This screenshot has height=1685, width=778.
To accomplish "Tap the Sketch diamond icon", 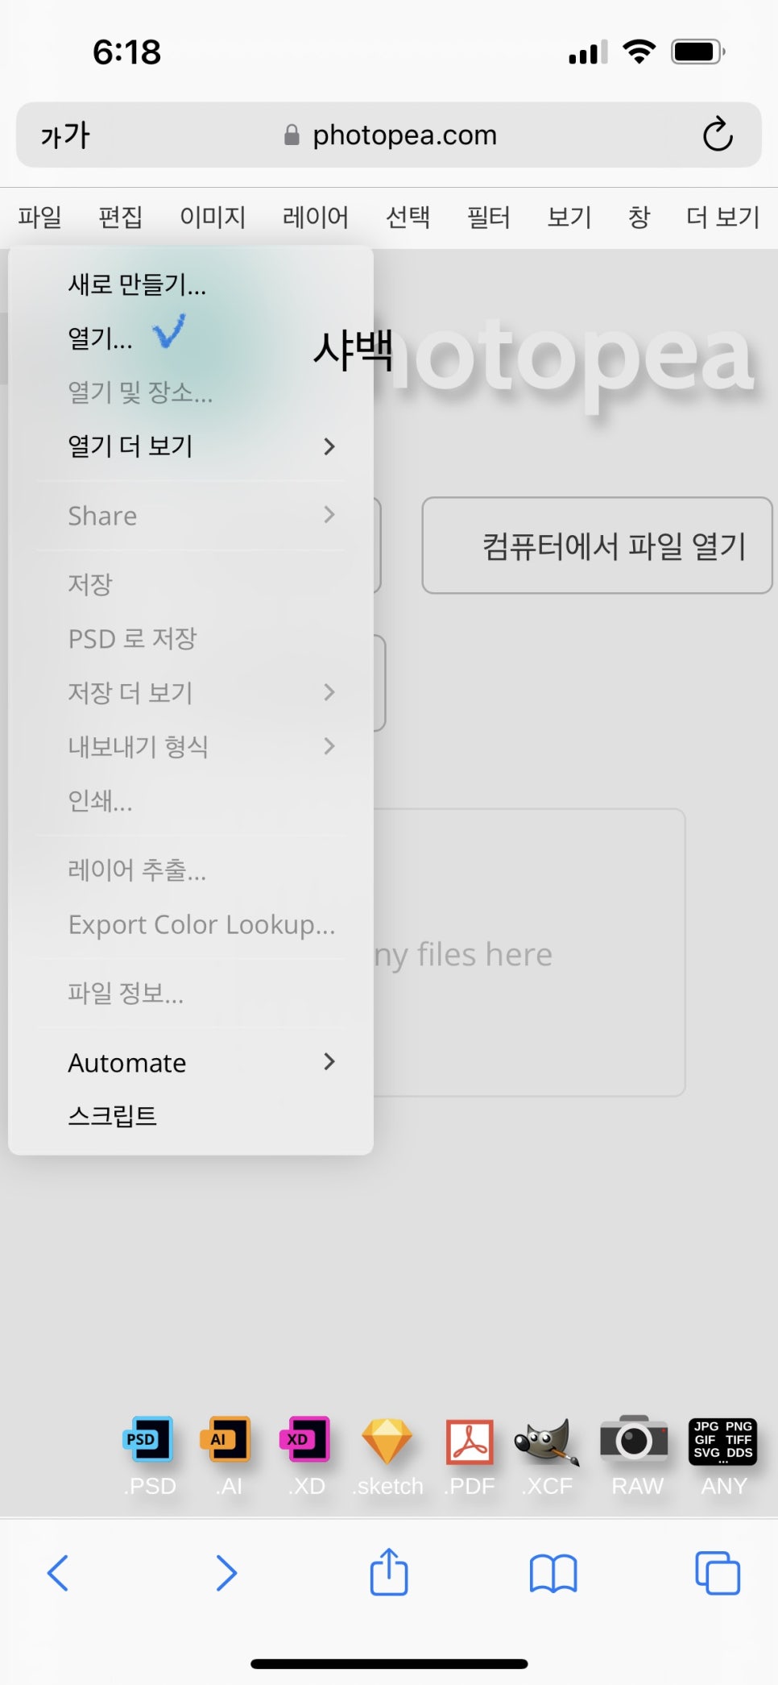I will coord(387,1441).
